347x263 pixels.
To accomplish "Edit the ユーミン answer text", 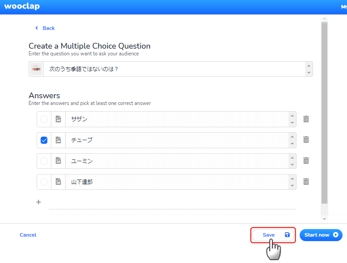I will pos(177,161).
